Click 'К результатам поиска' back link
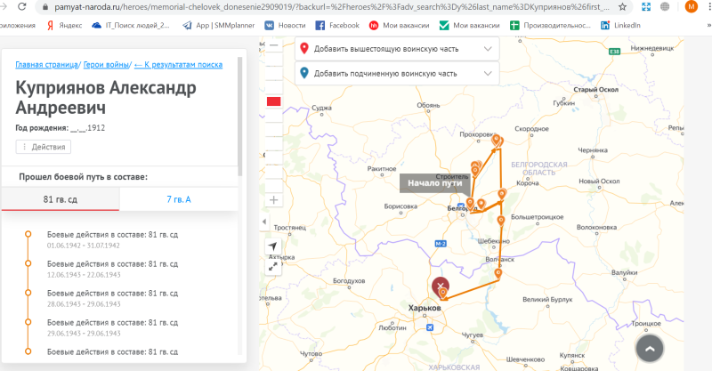This screenshot has height=371, width=712. click(x=178, y=65)
